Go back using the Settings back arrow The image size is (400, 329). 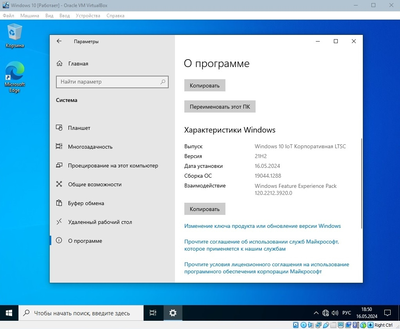pyautogui.click(x=59, y=41)
